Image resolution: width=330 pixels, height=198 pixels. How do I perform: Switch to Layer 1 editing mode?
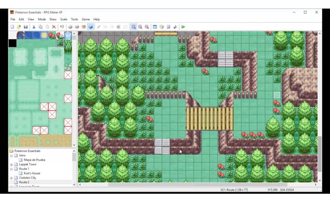click(x=70, y=27)
